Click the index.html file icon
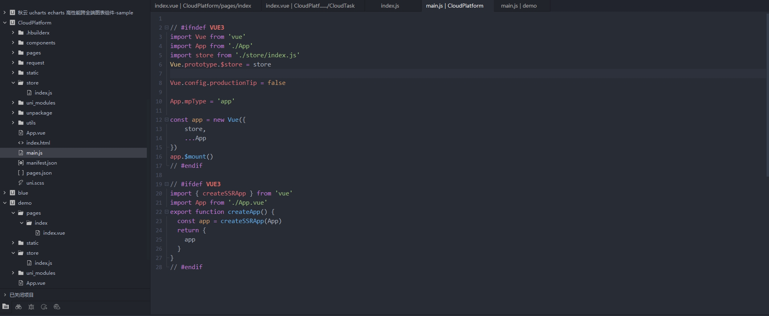The image size is (769, 316). [x=21, y=143]
